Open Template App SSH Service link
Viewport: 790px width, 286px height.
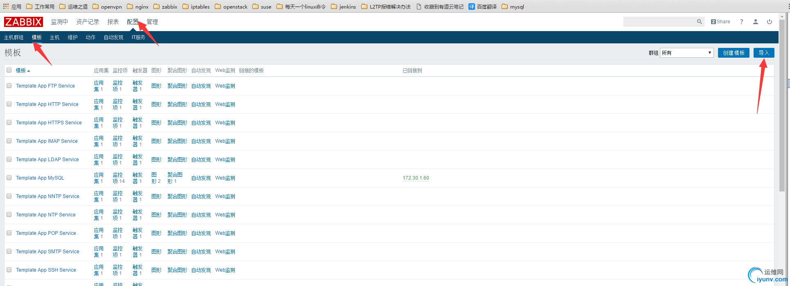point(46,270)
